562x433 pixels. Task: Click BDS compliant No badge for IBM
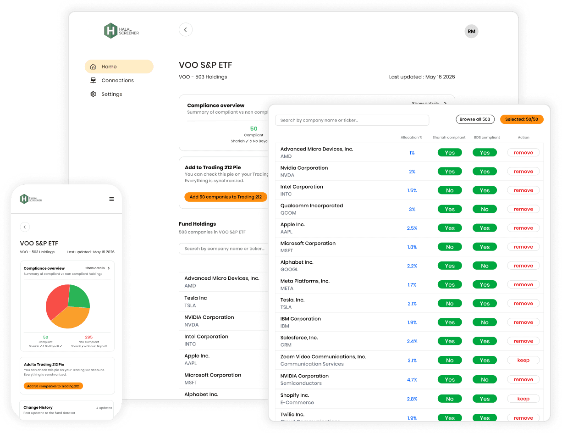point(485,322)
